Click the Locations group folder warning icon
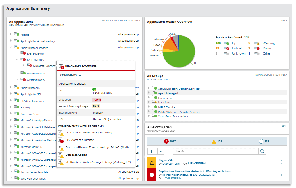296x188 pixels. (x=154, y=102)
